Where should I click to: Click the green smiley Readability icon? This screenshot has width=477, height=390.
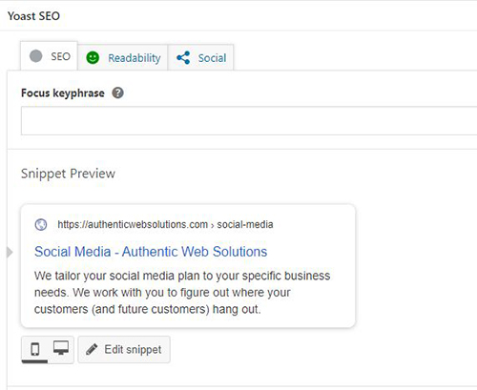pyautogui.click(x=93, y=57)
